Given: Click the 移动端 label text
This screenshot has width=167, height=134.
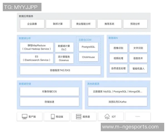Looking at the screenshot, I should (x=60, y=117).
